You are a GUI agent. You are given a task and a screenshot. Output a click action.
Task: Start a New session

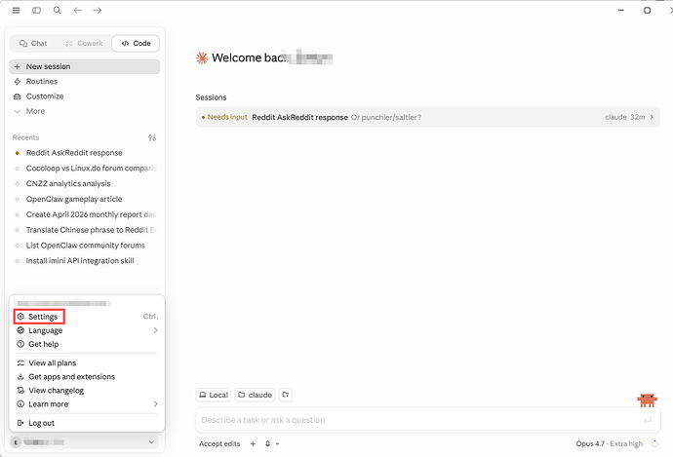(85, 66)
